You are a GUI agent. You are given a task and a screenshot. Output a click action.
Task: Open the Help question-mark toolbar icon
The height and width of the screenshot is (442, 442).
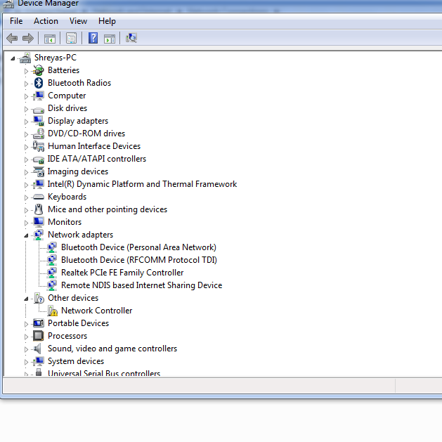[93, 38]
